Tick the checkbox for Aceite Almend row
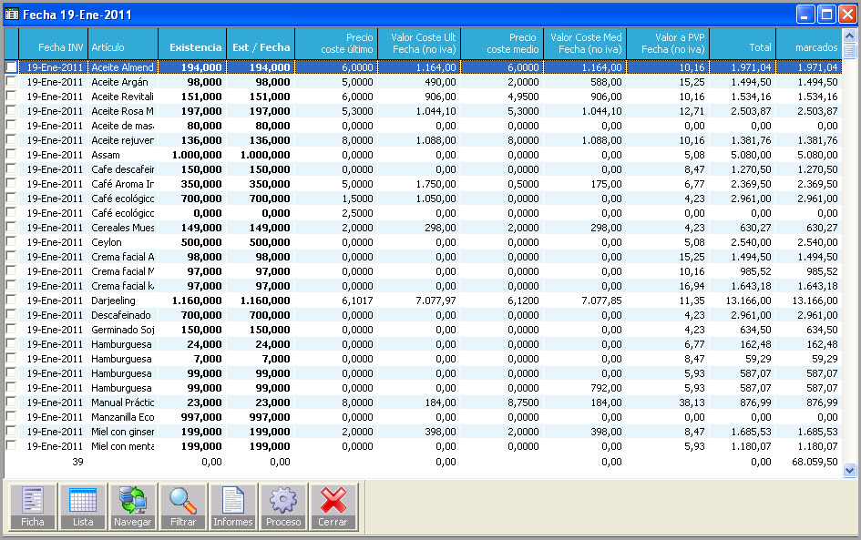 (x=11, y=67)
